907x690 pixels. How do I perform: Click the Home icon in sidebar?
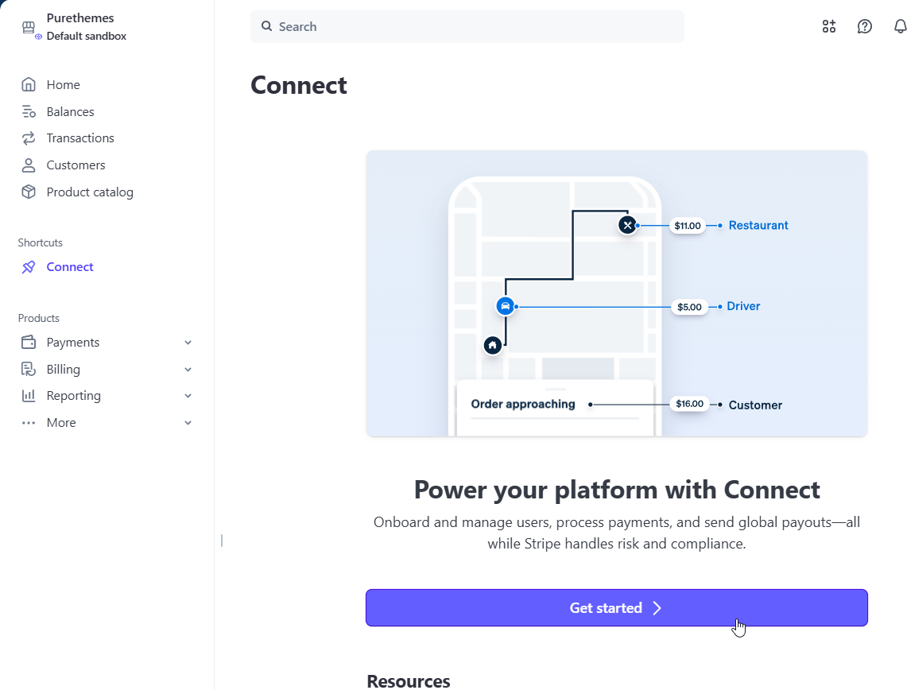29,85
